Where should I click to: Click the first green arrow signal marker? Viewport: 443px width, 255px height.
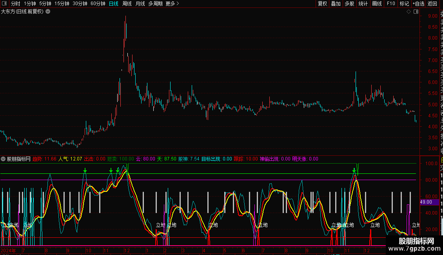85,171
